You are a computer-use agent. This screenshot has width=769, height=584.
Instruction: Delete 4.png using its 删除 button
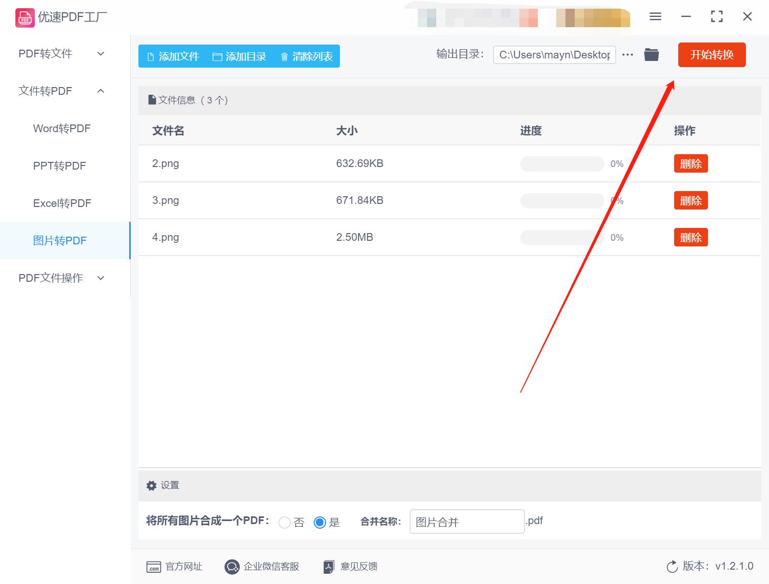click(691, 237)
